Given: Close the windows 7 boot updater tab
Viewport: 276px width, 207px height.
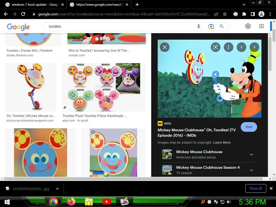Looking at the screenshot, I should pyautogui.click(x=63, y=5).
